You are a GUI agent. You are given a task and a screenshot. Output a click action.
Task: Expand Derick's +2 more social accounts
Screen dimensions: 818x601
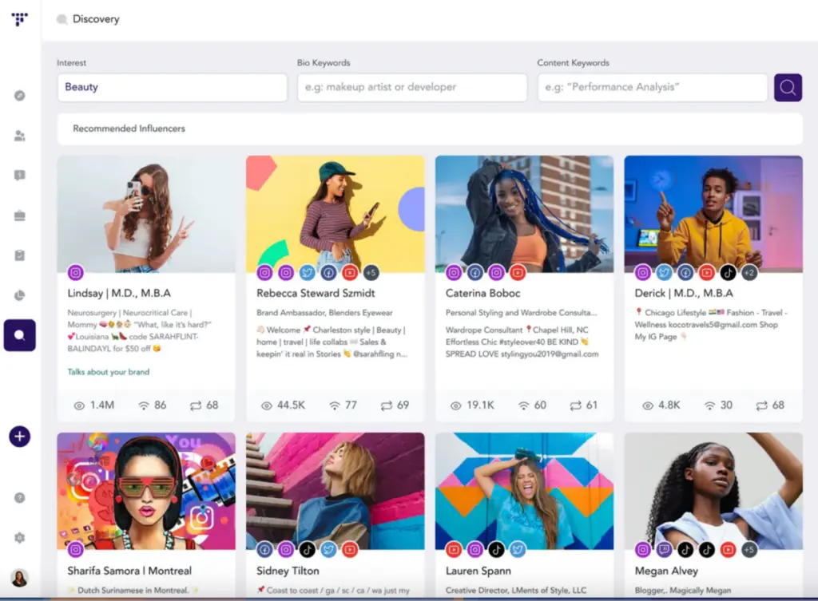pyautogui.click(x=749, y=273)
